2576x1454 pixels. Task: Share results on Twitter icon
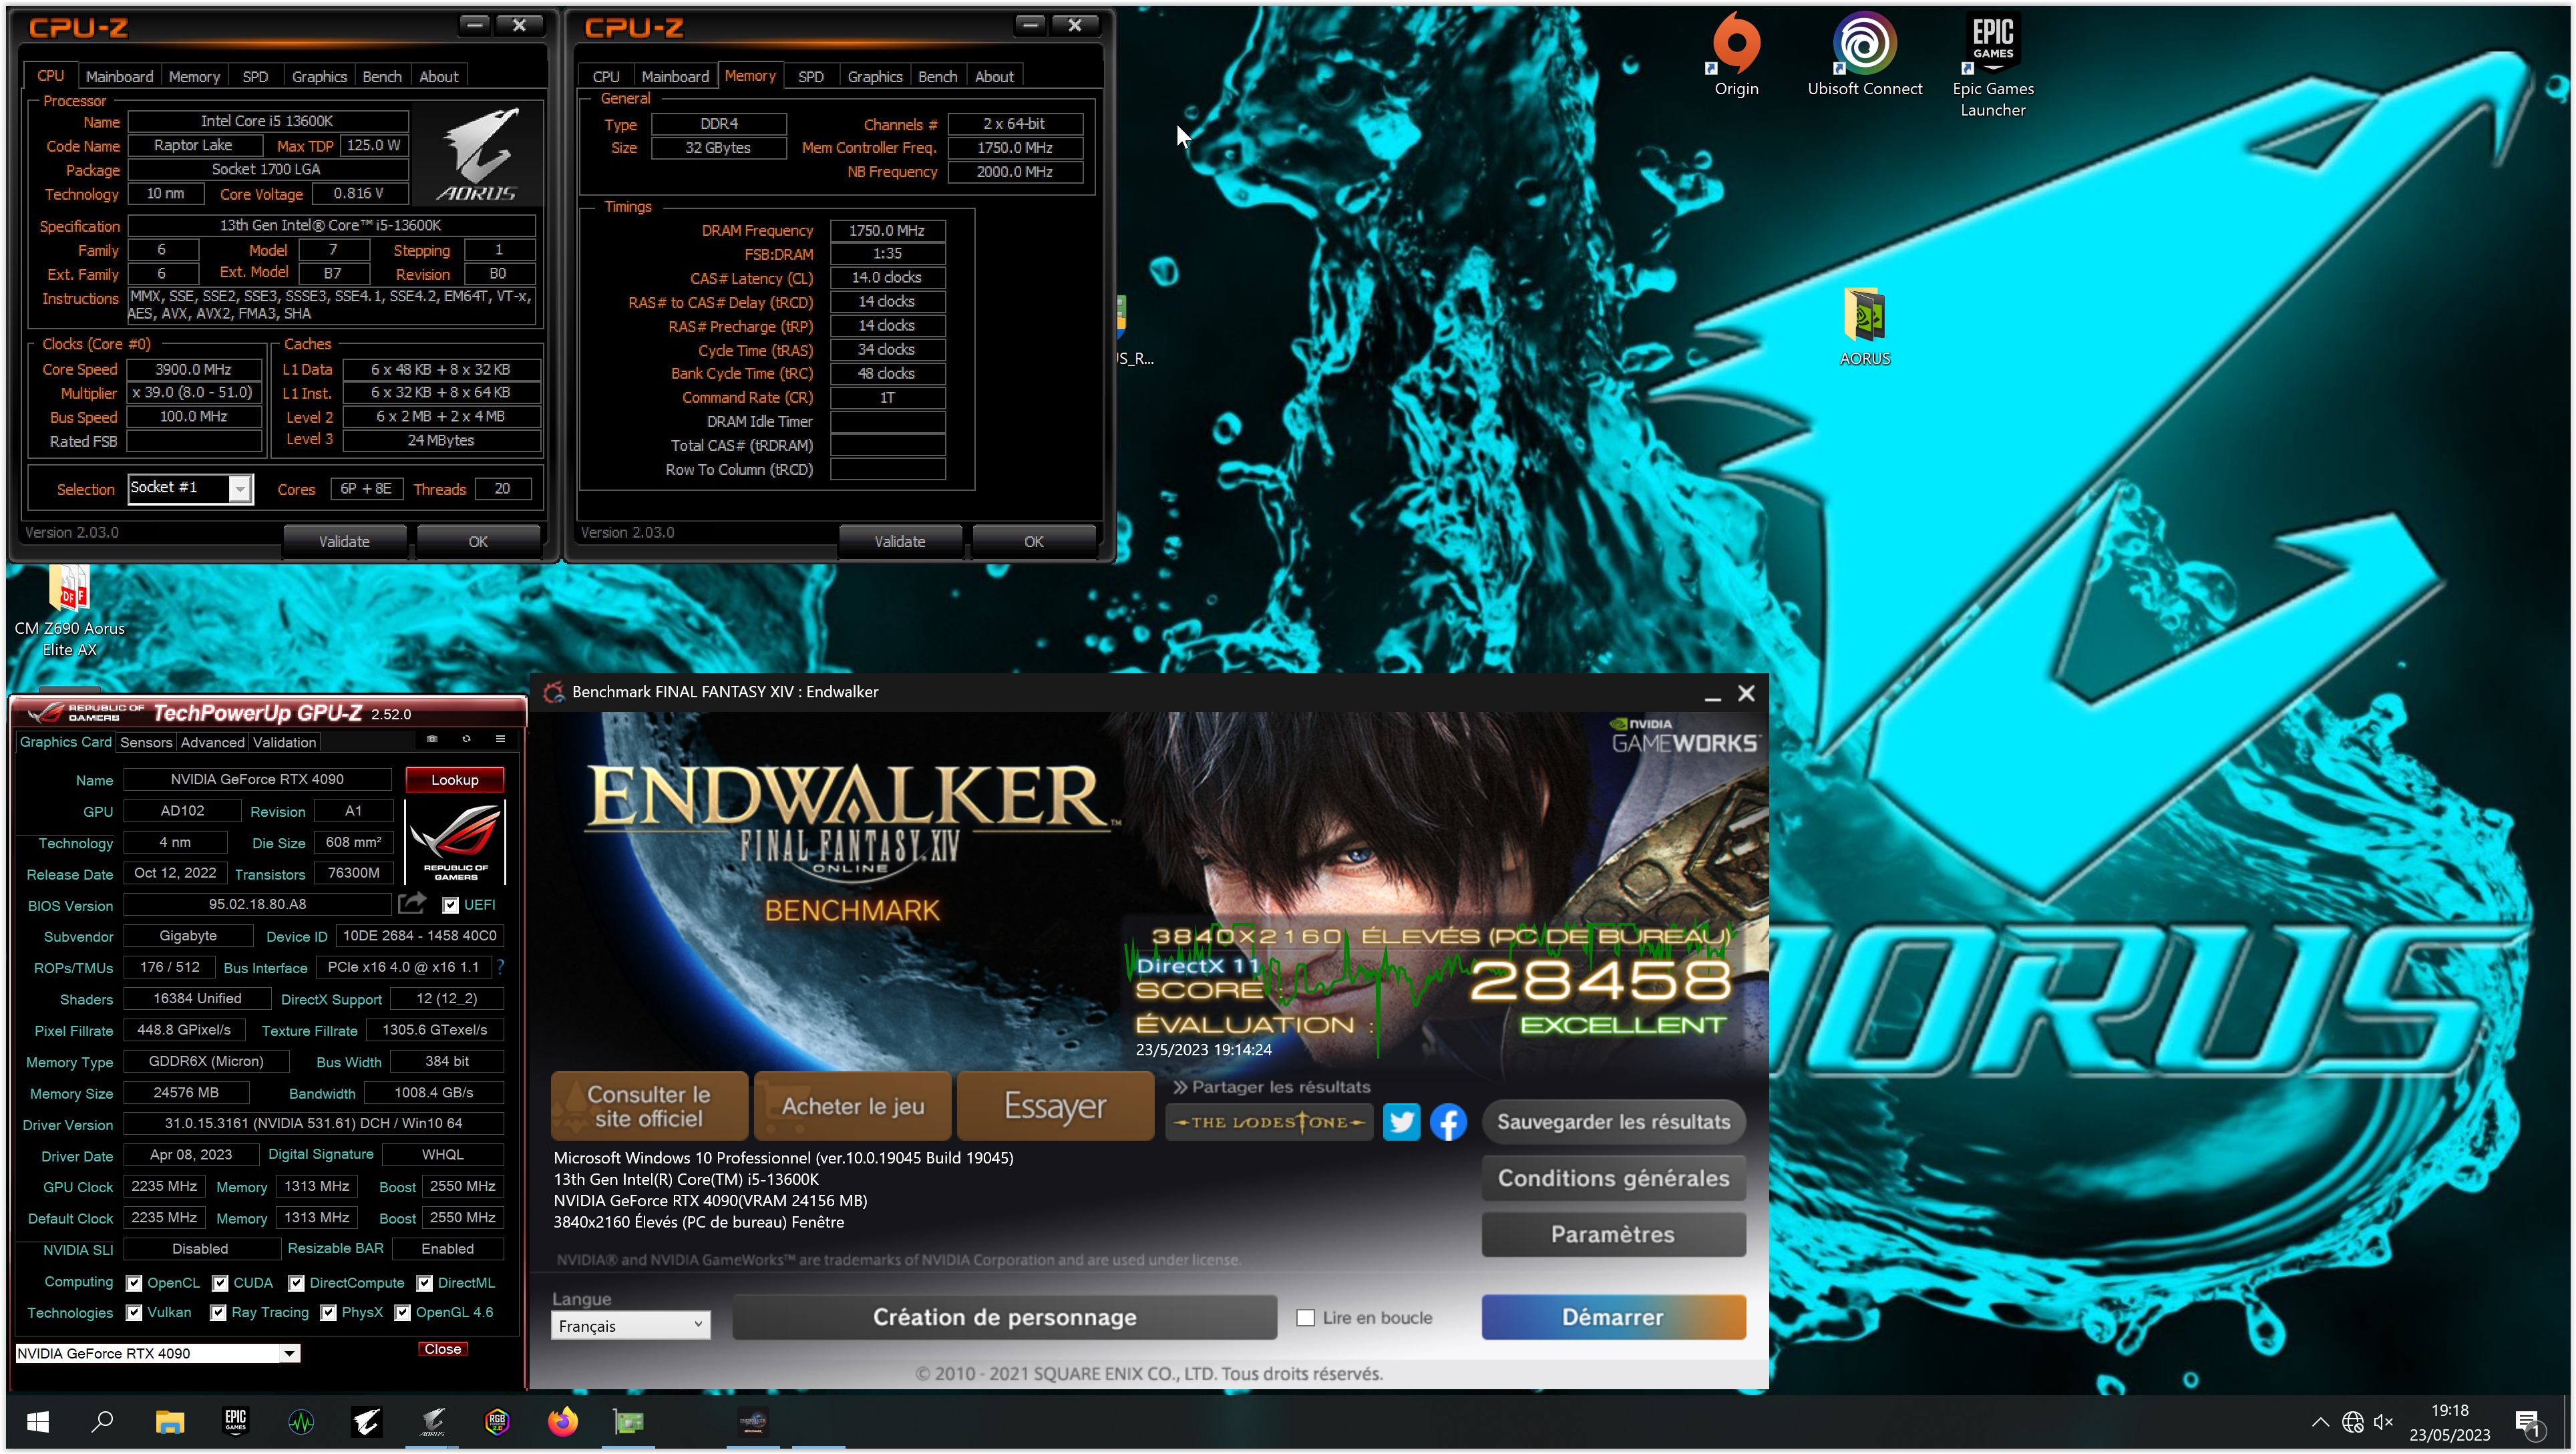tap(1401, 1122)
